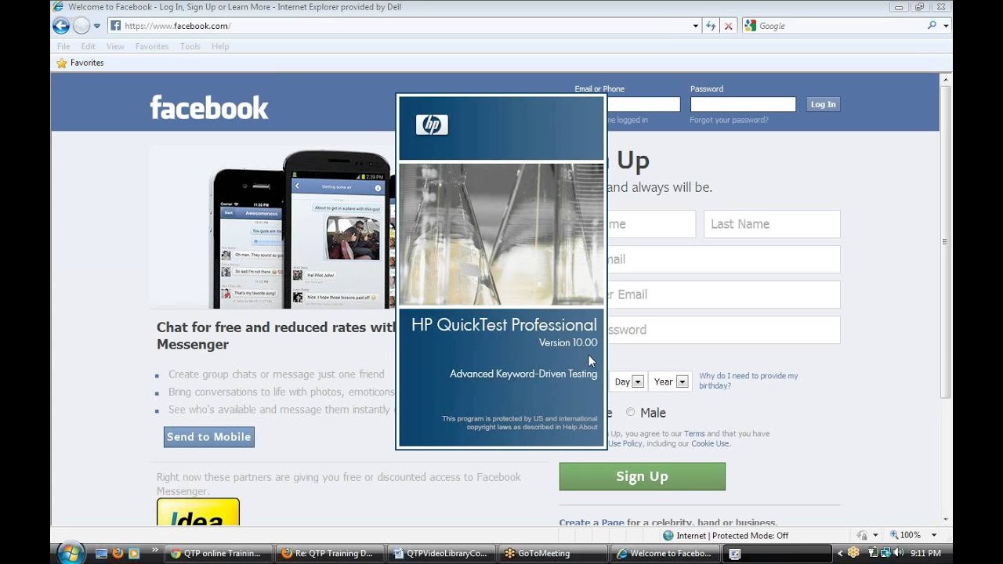Show hidden tray icons arrow
Viewport: 1003px width, 564px height.
point(840,553)
